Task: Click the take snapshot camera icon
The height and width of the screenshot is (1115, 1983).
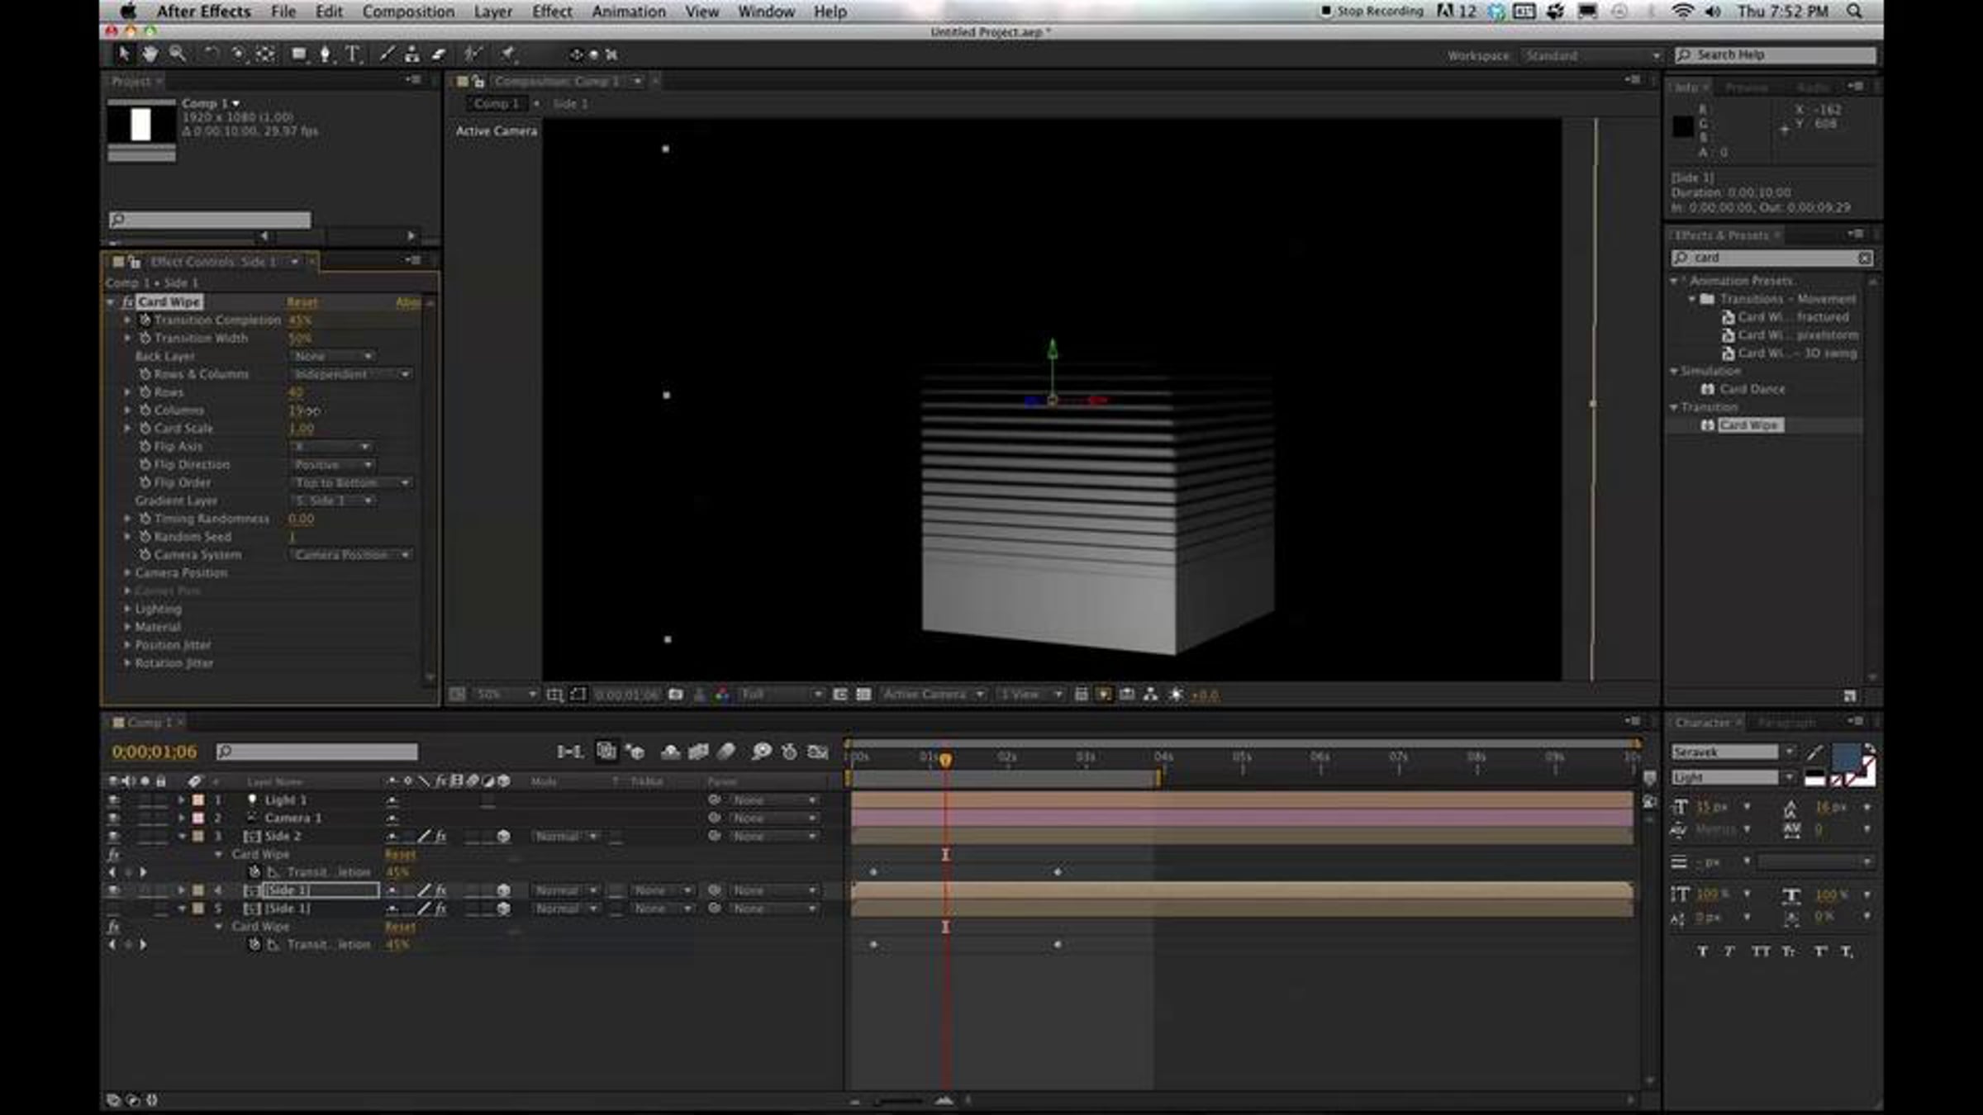Action: [676, 695]
